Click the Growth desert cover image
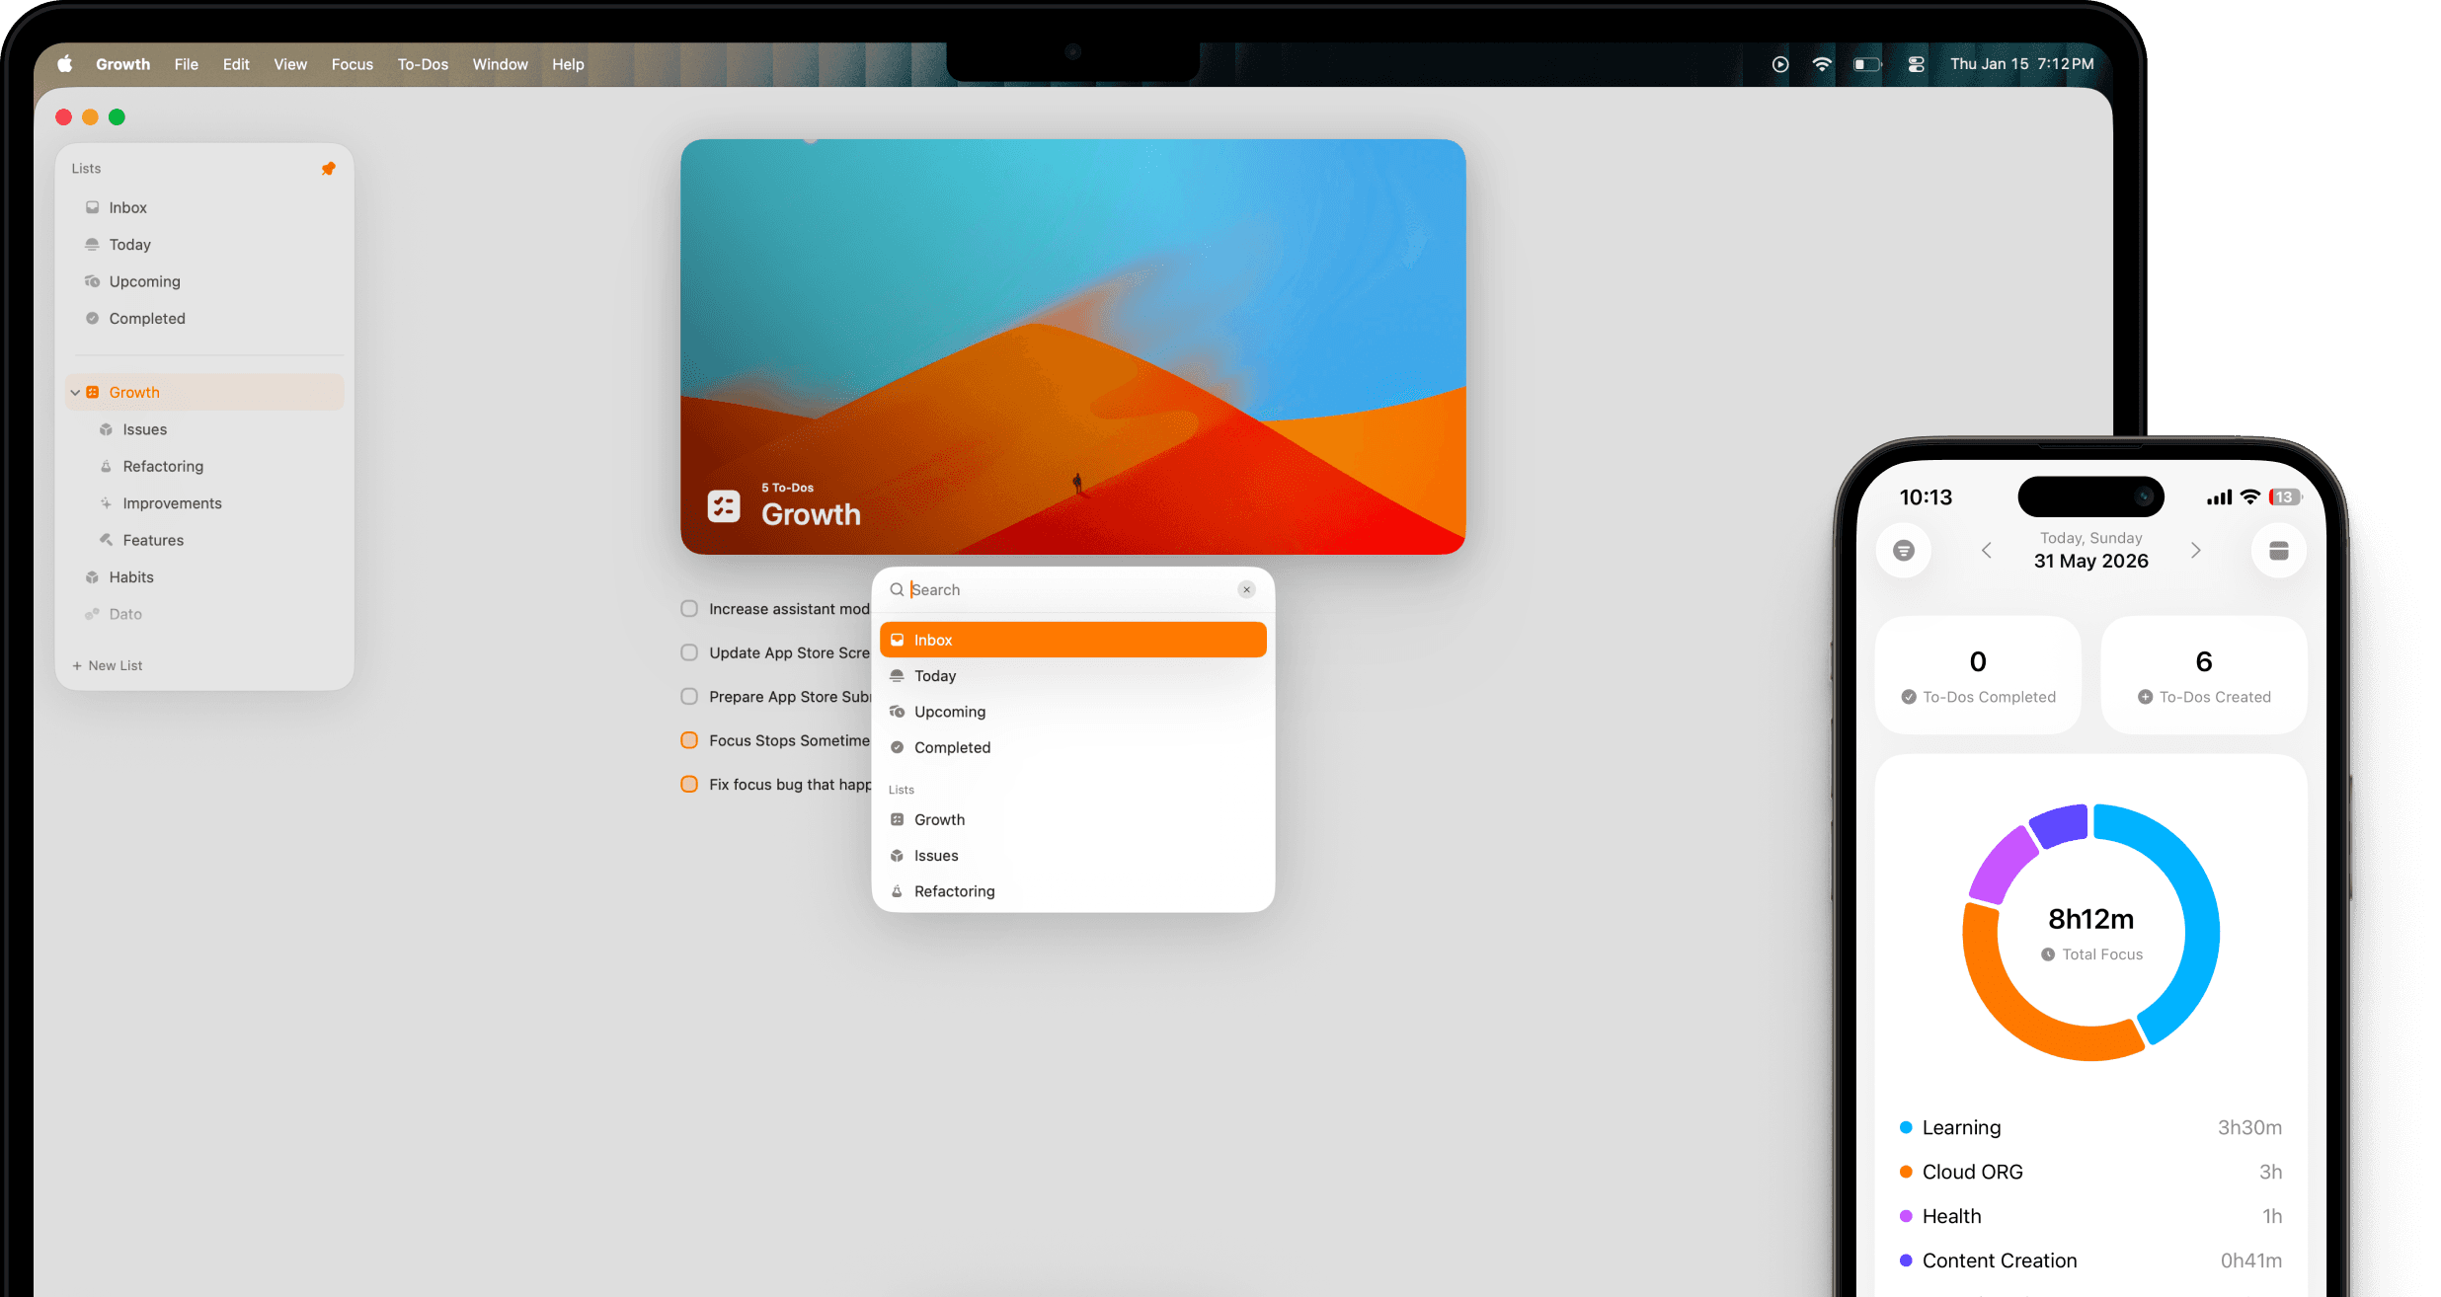Viewport: 2441px width, 1297px height. coord(1072,346)
